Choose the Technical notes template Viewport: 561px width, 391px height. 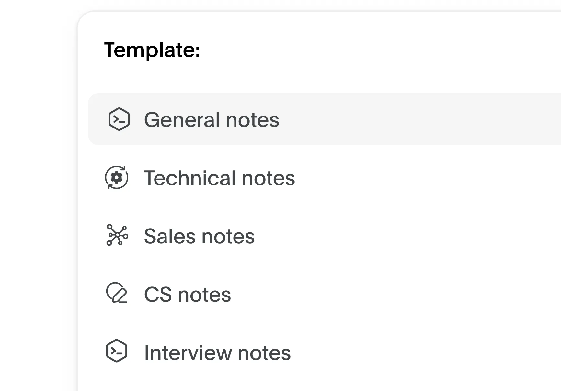point(219,178)
